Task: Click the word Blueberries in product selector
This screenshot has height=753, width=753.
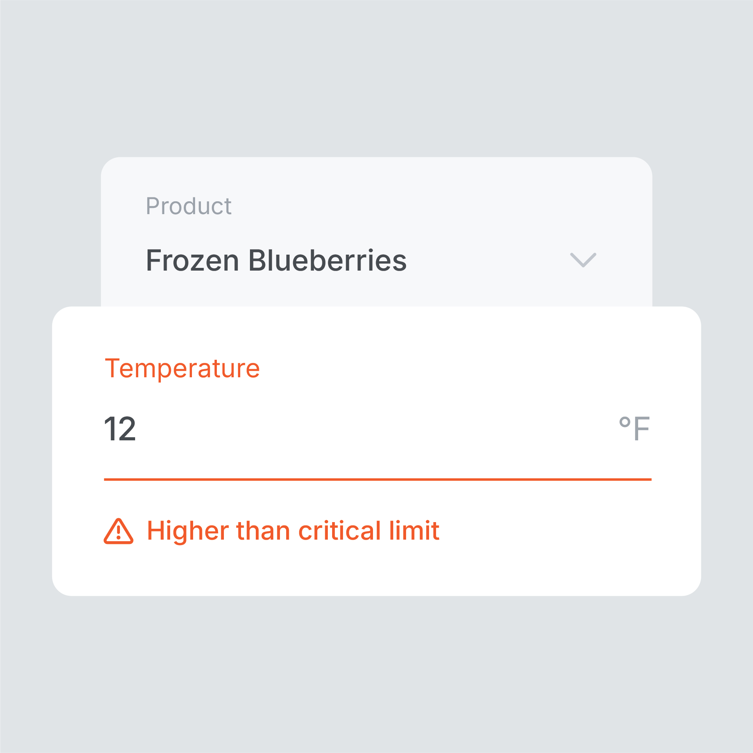Action: pos(327,260)
